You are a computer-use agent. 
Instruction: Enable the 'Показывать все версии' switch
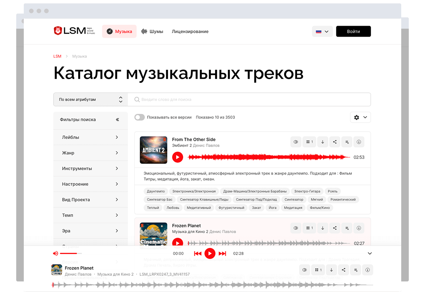coord(139,117)
